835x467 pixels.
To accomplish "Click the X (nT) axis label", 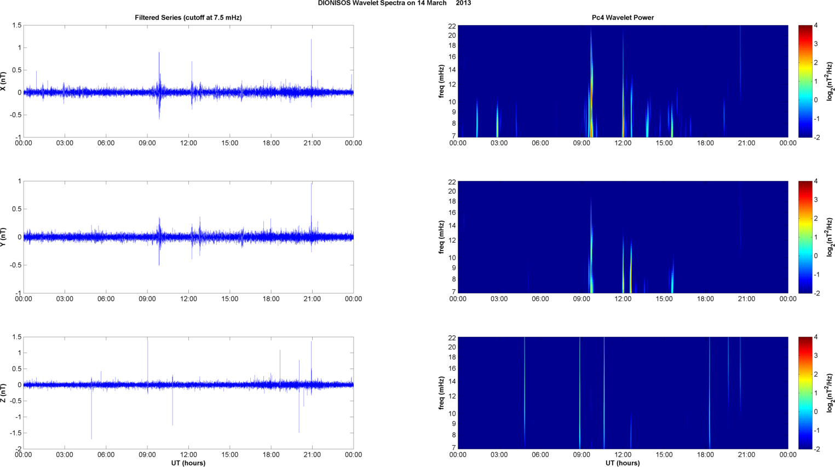I will 4,81.
